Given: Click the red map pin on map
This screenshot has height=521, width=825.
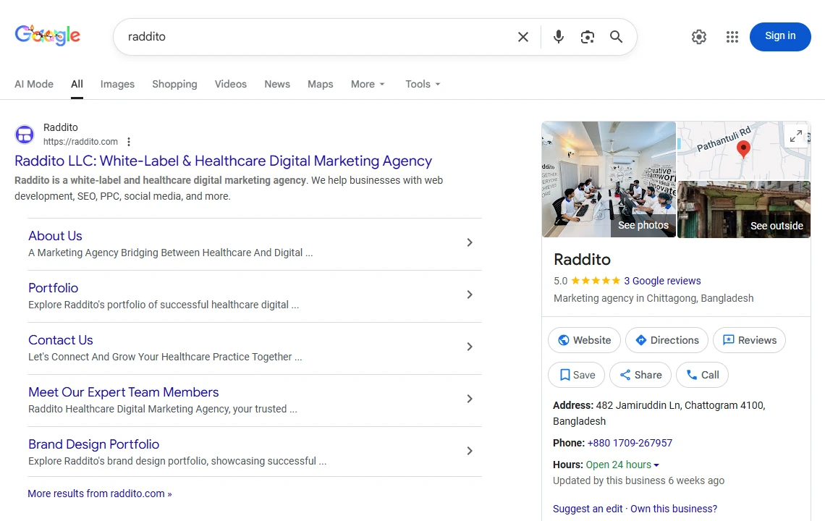Looking at the screenshot, I should coord(743,149).
